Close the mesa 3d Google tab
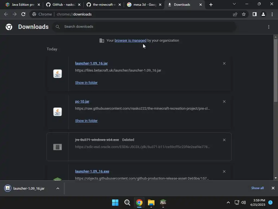This screenshot has width=278, height=209. [x=160, y=5]
